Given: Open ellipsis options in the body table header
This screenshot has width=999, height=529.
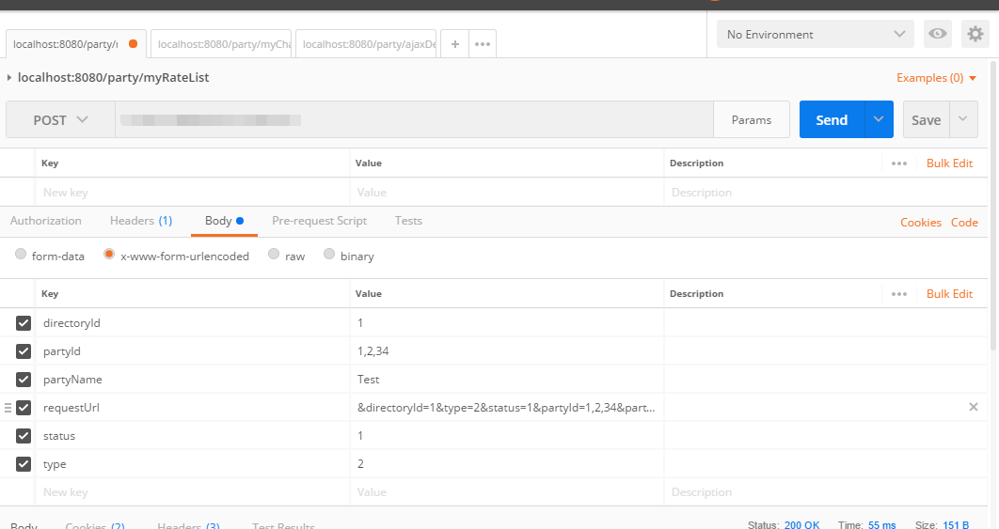Looking at the screenshot, I should coord(899,294).
